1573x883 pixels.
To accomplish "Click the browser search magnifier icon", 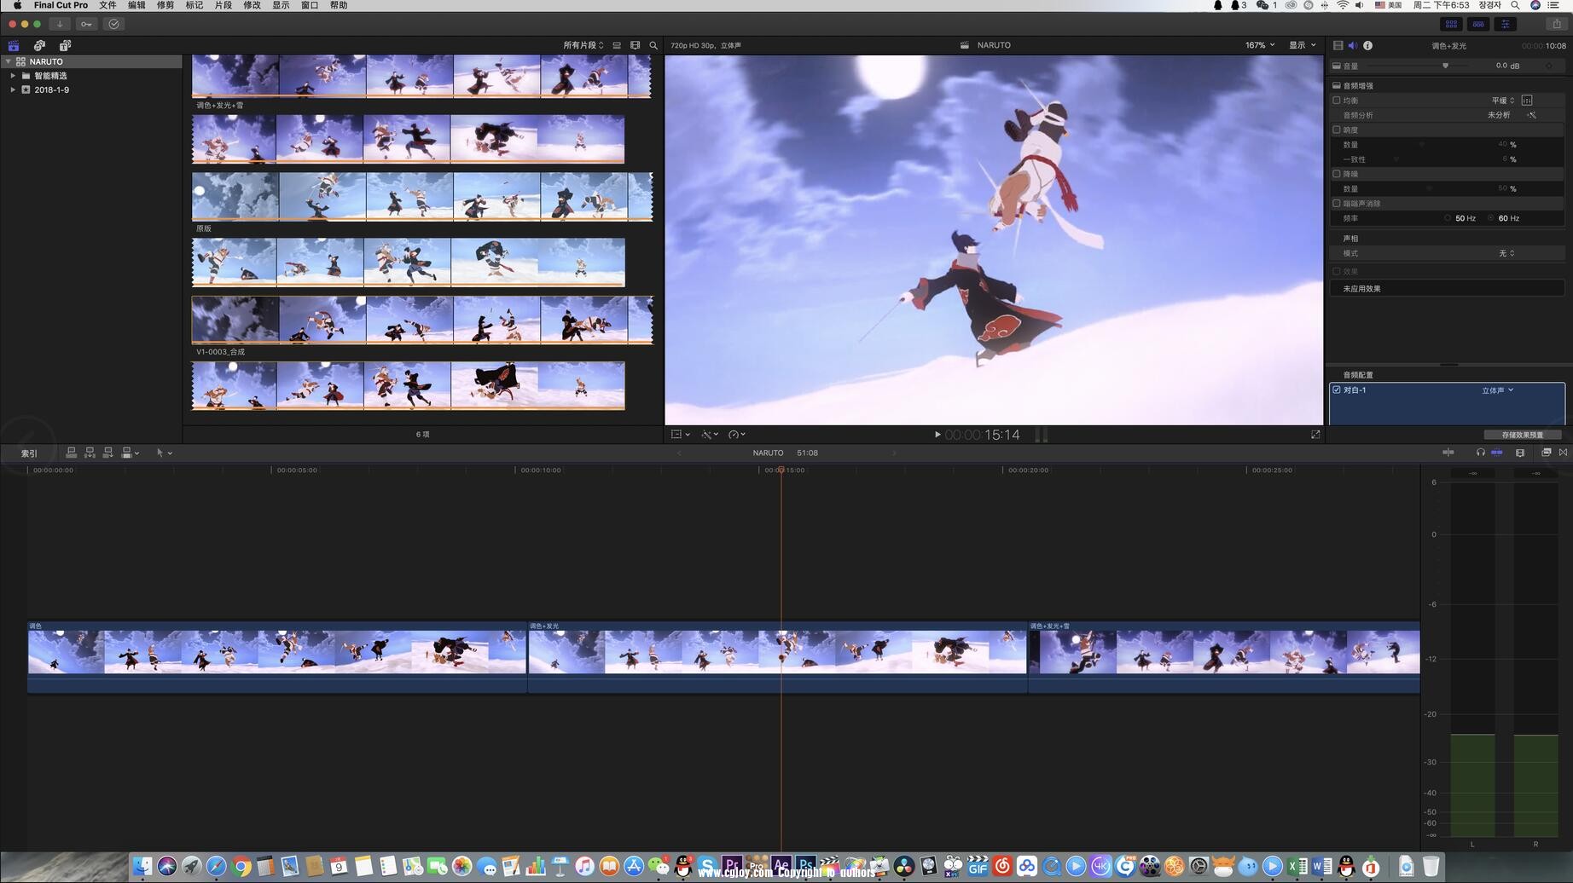I will 653,45.
